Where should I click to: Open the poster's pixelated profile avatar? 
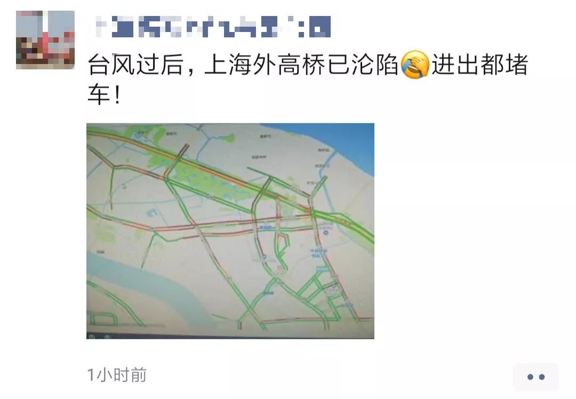click(45, 39)
